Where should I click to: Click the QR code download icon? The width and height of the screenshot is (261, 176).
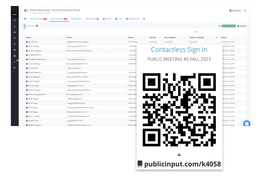pyautogui.click(x=179, y=154)
